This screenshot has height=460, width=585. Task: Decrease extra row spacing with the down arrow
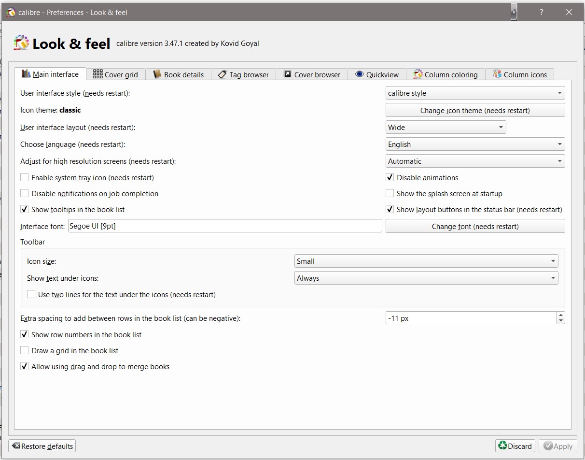(x=561, y=321)
